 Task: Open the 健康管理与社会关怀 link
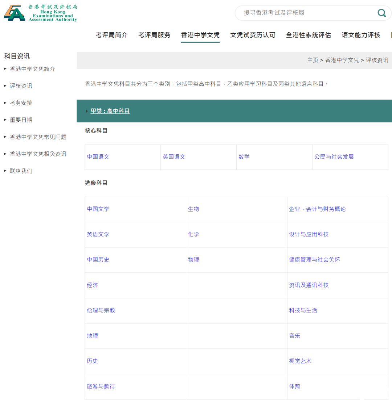314,260
